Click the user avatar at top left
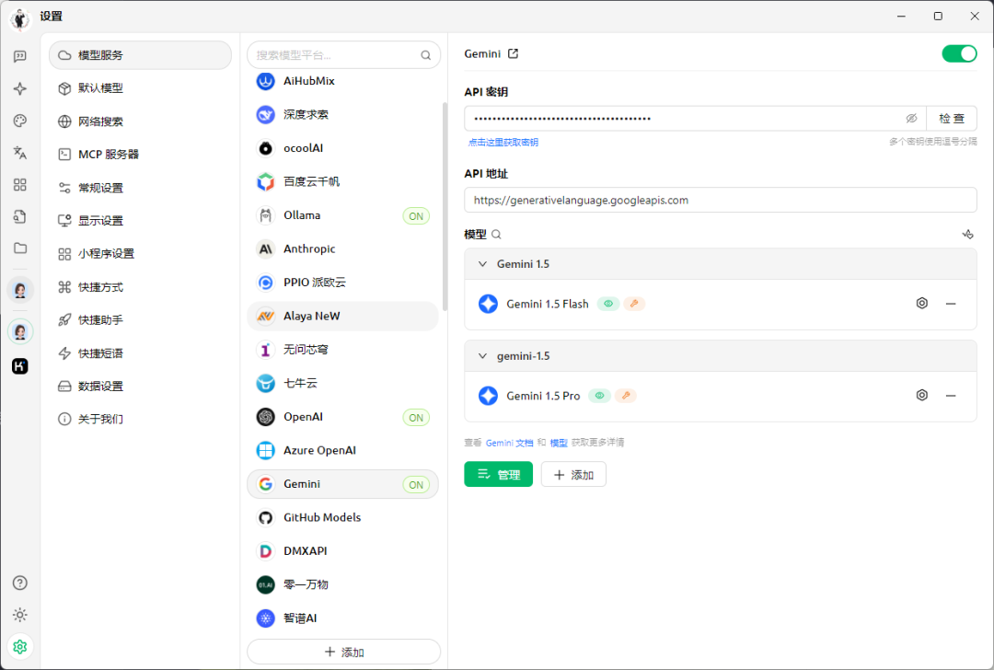 tap(19, 19)
